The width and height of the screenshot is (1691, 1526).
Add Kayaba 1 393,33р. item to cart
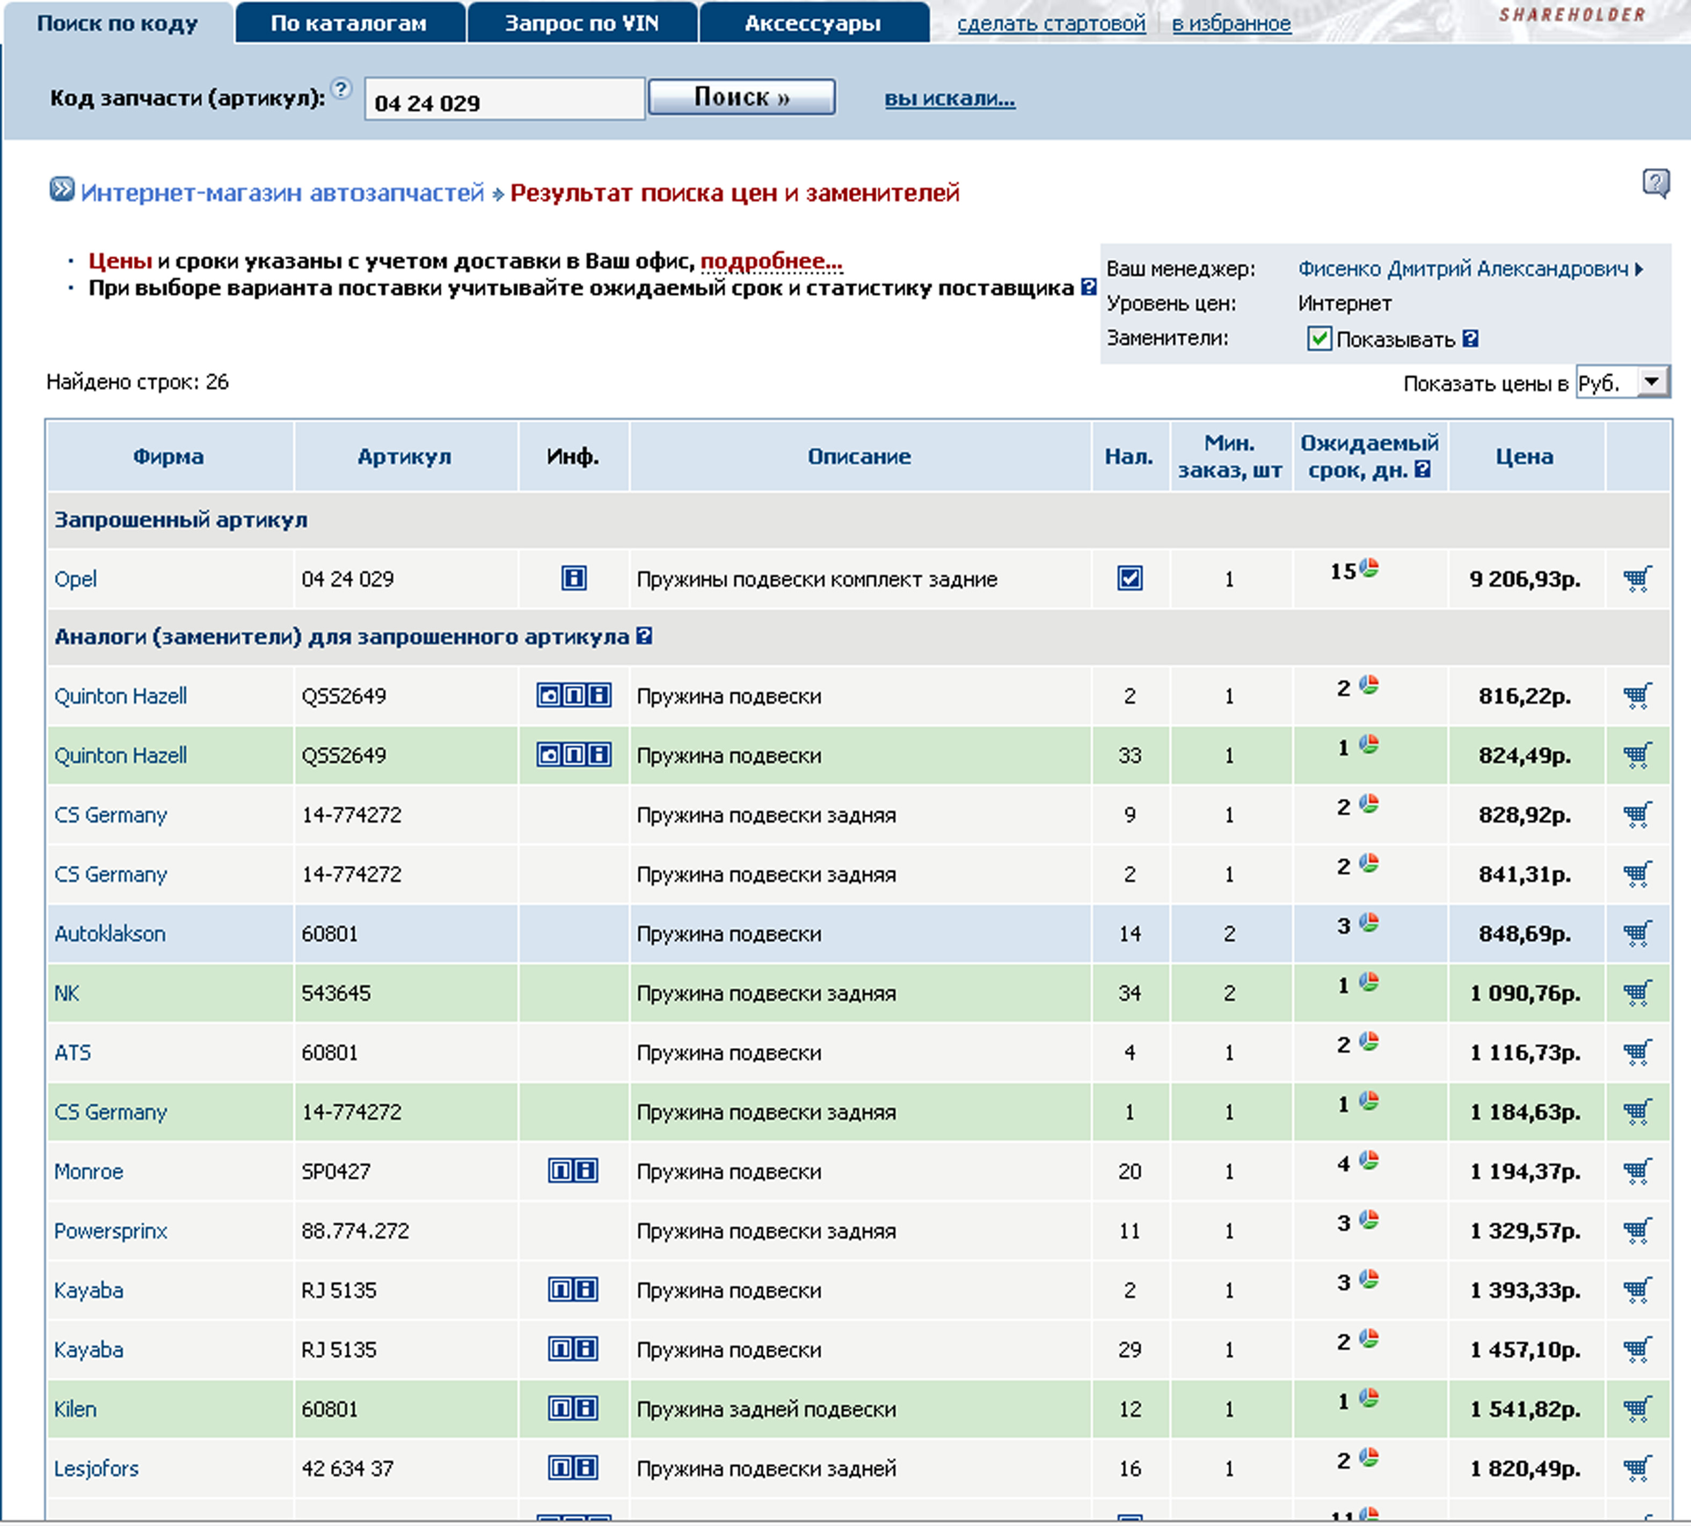tap(1636, 1290)
